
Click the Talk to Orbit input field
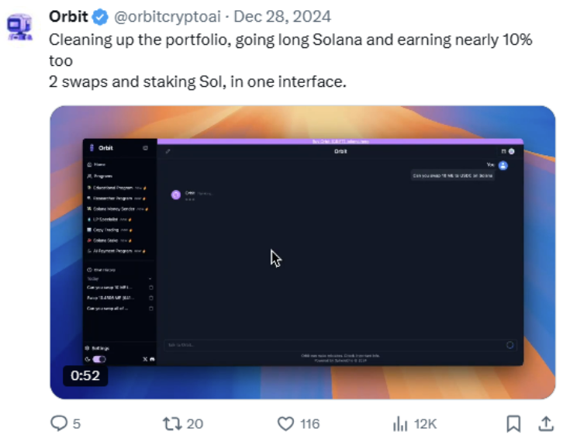tap(334, 345)
